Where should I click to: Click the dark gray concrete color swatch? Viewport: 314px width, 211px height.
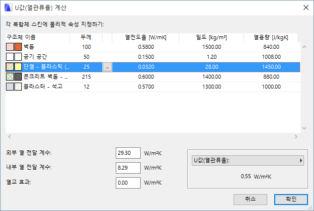click(x=18, y=77)
